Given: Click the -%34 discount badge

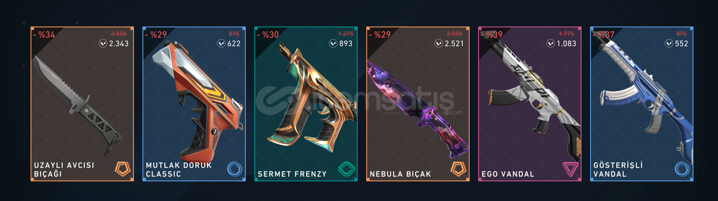Looking at the screenshot, I should point(44,35).
